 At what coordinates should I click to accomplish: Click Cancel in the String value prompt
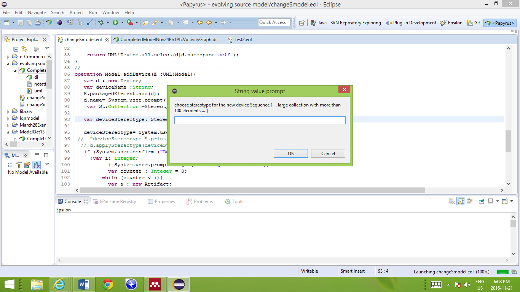coord(328,153)
